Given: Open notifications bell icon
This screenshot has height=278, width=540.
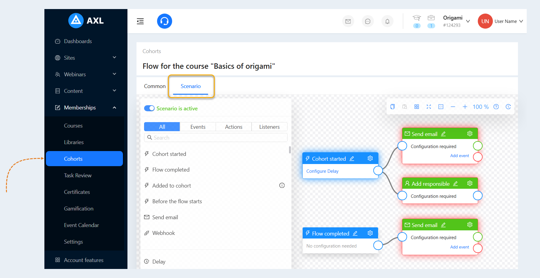Looking at the screenshot, I should coord(387,21).
